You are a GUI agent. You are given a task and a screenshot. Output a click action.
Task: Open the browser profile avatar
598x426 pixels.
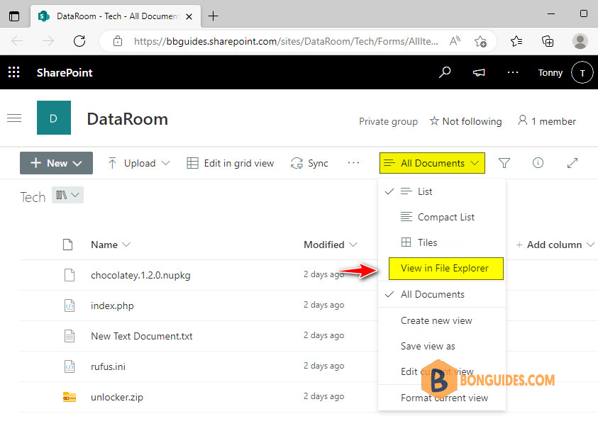coord(580,41)
